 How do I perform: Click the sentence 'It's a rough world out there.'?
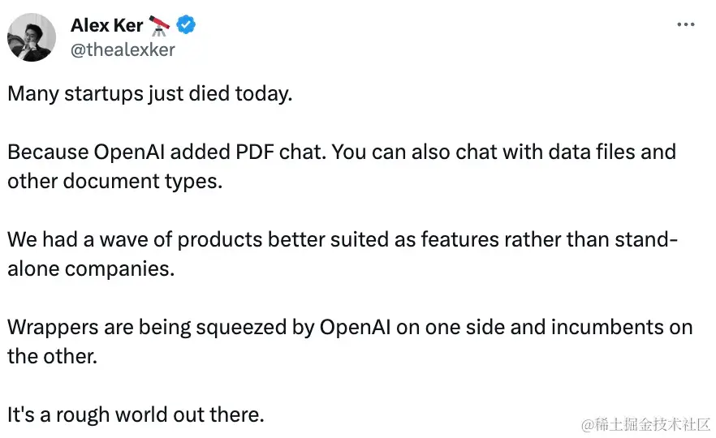(136, 414)
